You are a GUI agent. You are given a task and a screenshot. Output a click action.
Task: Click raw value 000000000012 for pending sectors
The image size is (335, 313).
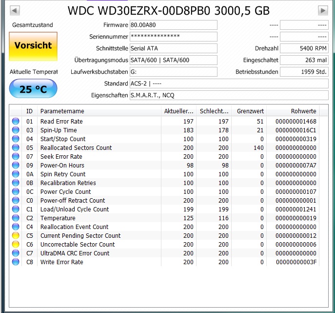click(296, 235)
